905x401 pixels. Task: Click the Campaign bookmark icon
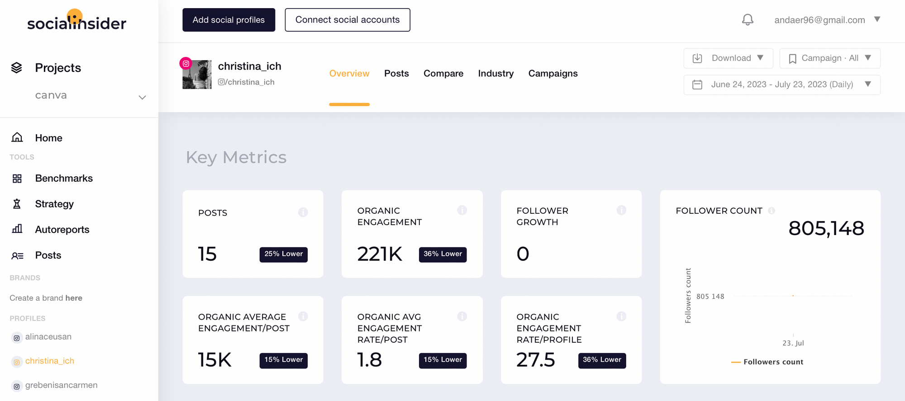coord(792,59)
